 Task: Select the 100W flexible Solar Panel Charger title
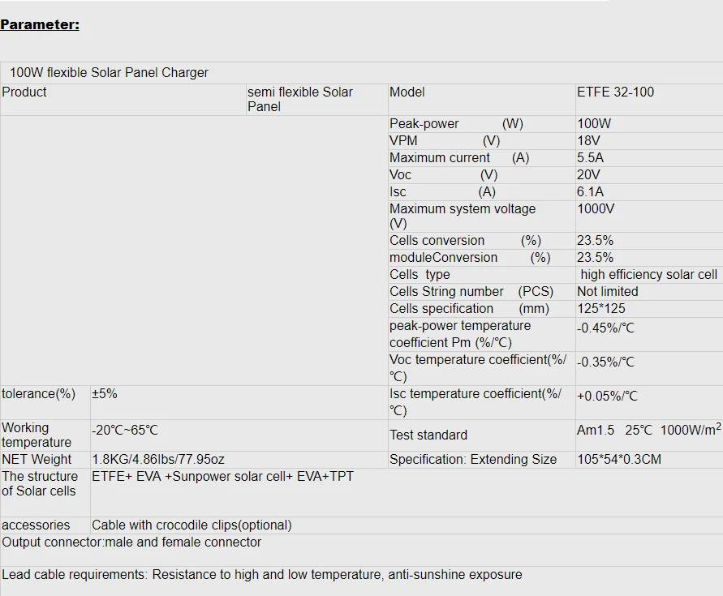click(x=109, y=72)
